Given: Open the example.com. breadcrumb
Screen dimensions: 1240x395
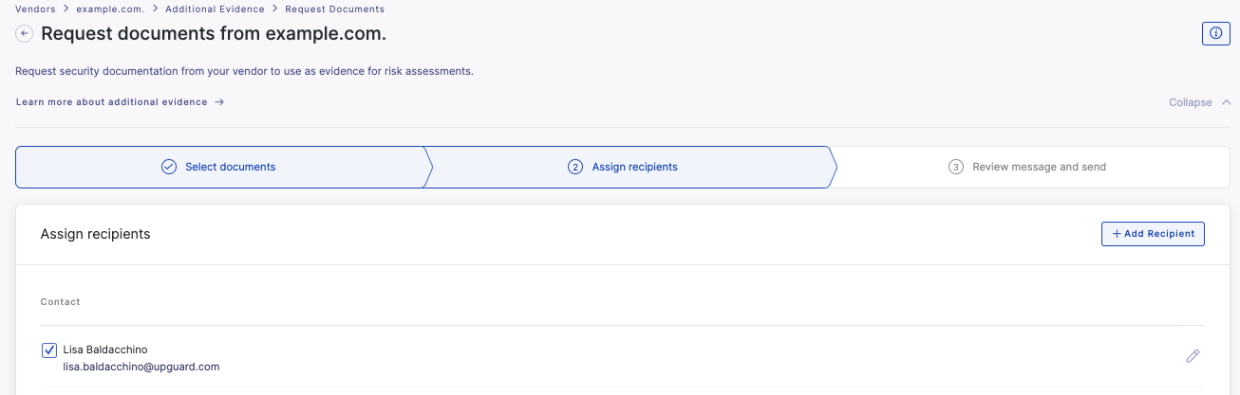Looking at the screenshot, I should pyautogui.click(x=110, y=9).
